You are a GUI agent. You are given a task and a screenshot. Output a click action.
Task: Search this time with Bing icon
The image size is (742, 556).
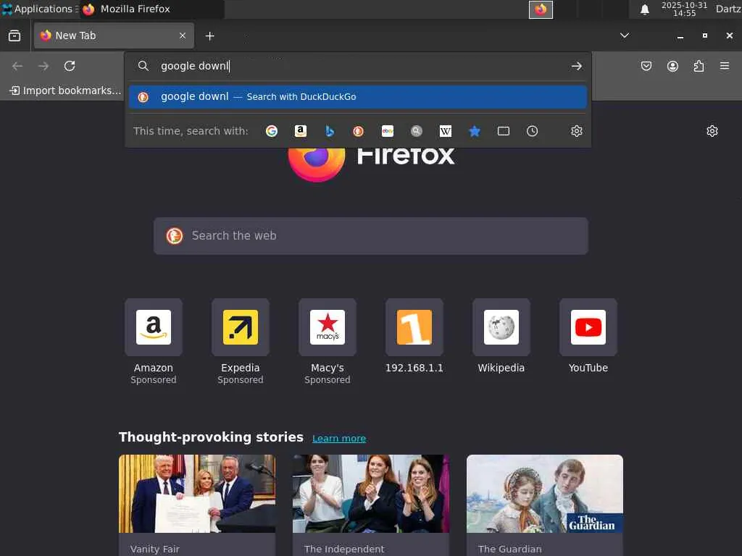(330, 131)
